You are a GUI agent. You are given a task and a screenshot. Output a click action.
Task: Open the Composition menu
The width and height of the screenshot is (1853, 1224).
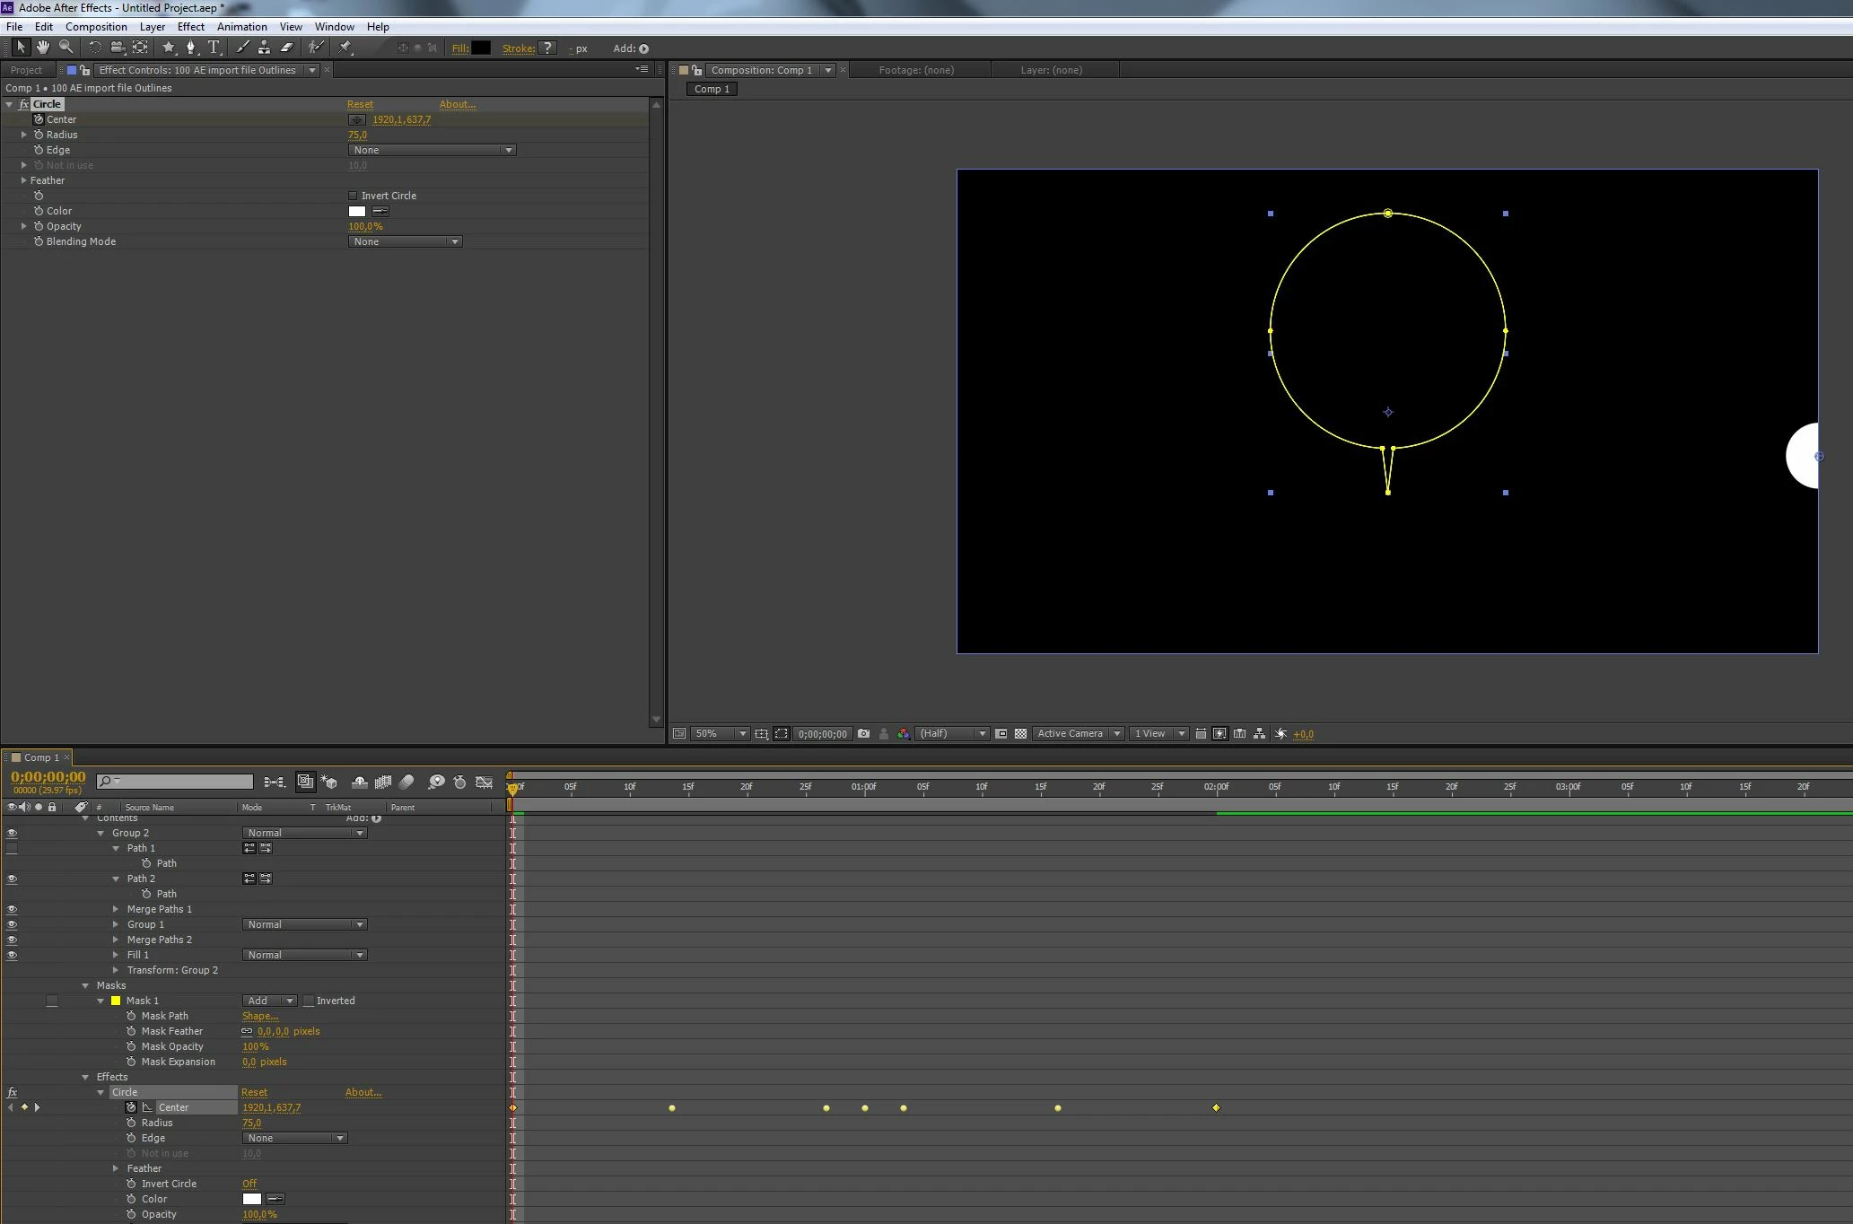click(96, 27)
